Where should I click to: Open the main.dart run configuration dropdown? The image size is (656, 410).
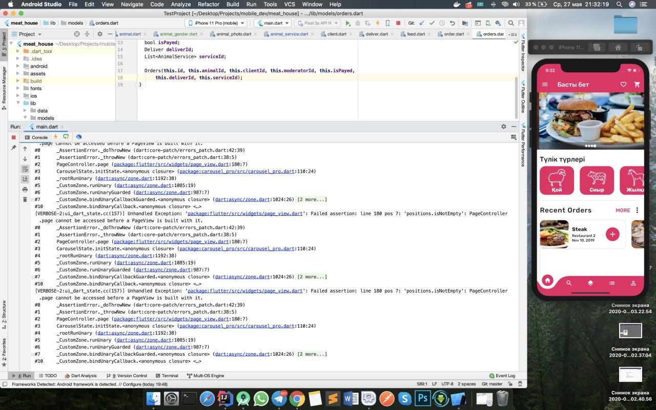(x=273, y=23)
